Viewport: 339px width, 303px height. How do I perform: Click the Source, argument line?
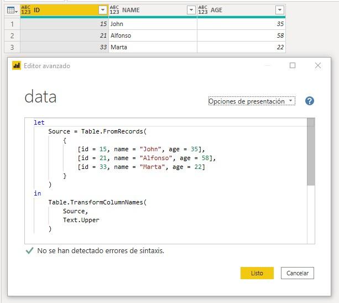75,211
